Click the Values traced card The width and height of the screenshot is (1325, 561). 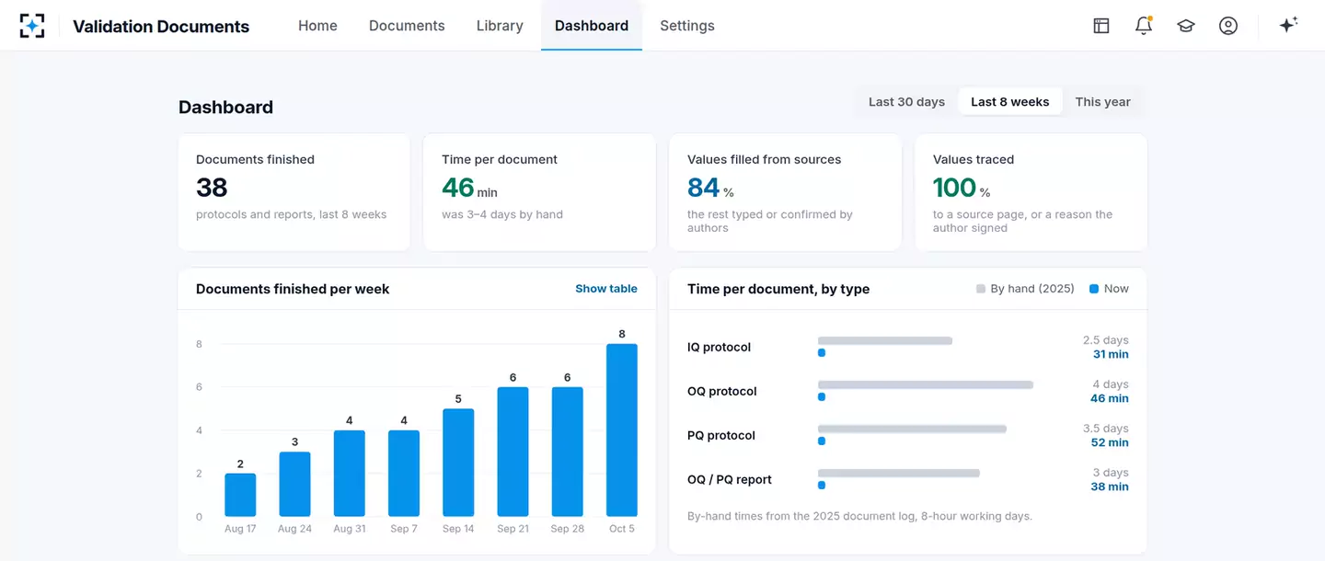point(1031,192)
